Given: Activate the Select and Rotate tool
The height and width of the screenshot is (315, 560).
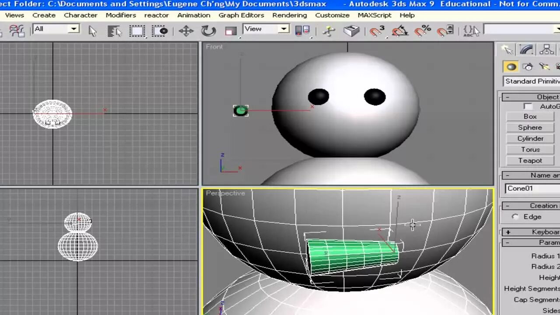Looking at the screenshot, I should [x=209, y=31].
